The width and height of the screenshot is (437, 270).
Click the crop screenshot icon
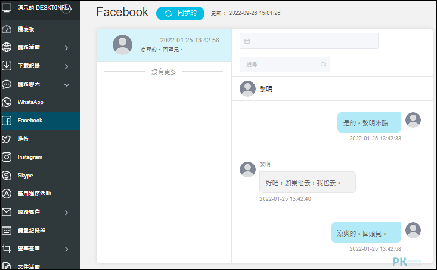tap(7, 248)
